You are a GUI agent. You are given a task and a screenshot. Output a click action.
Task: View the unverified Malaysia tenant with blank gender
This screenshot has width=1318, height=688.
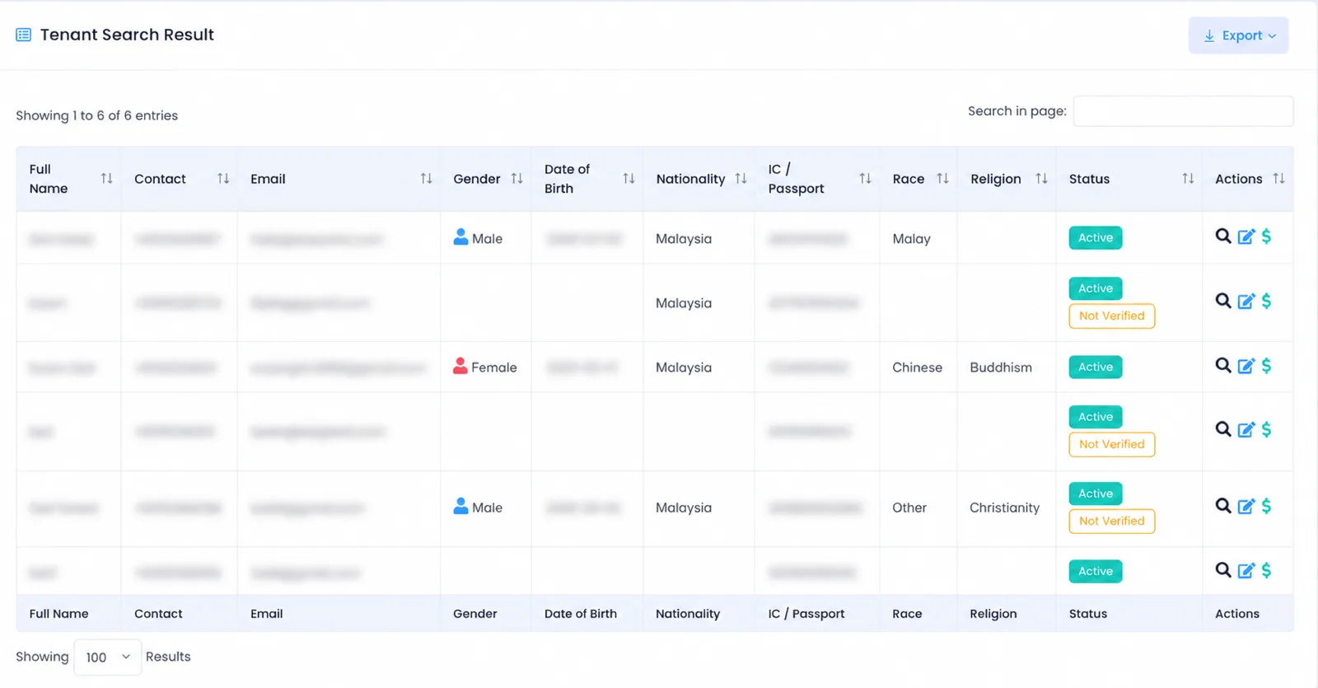1223,301
